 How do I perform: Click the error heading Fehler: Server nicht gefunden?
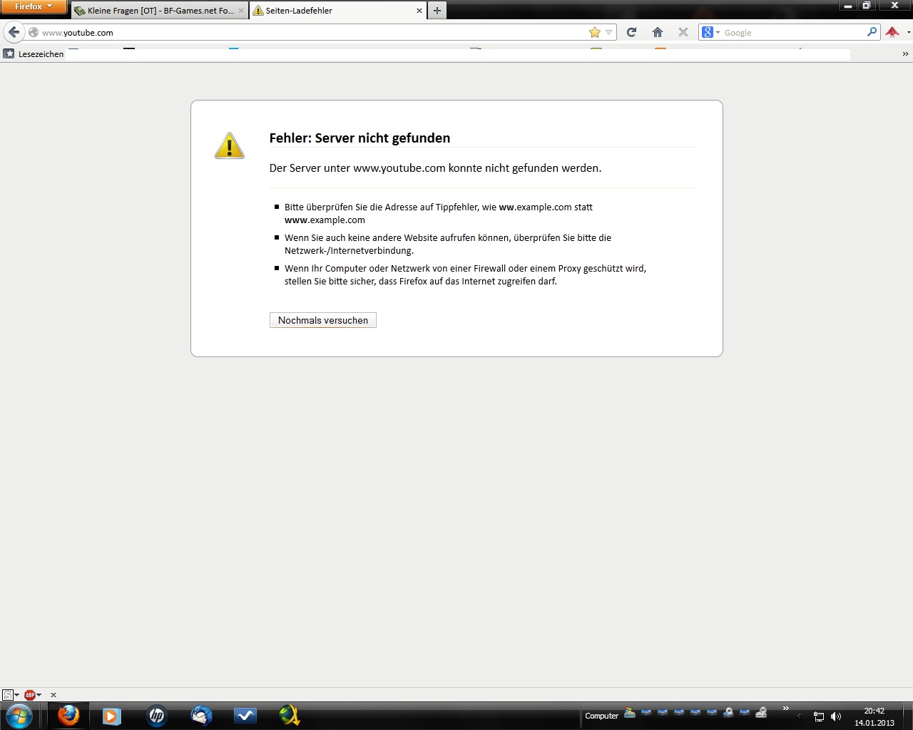pyautogui.click(x=359, y=138)
